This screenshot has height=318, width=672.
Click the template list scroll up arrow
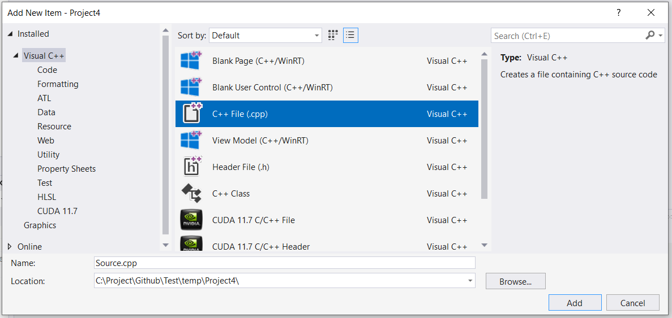(x=484, y=54)
